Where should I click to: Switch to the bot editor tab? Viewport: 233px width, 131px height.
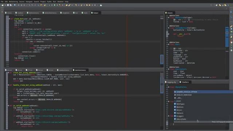click(x=76, y=13)
